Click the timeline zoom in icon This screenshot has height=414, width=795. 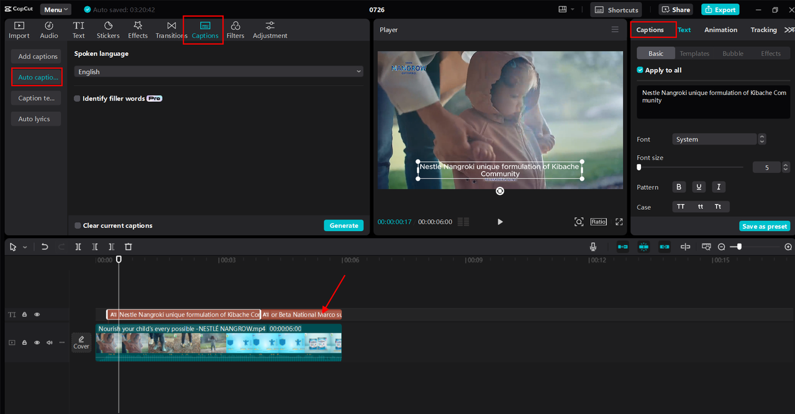tap(788, 247)
